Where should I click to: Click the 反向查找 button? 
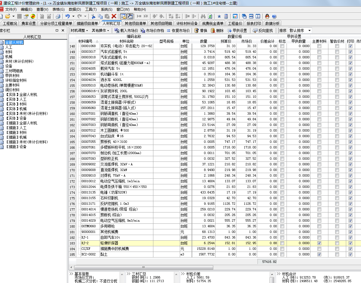pyautogui.click(x=263, y=31)
